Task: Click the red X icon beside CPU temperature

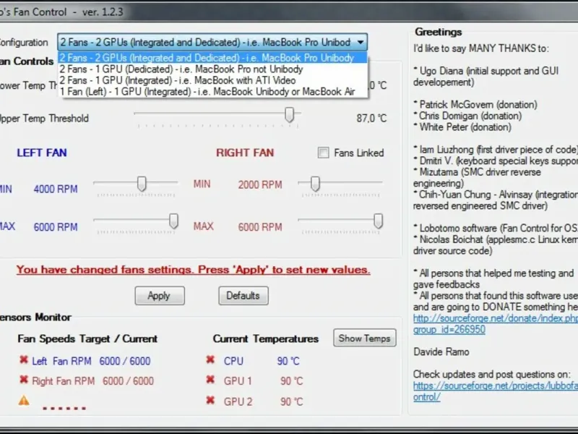Action: (x=210, y=359)
